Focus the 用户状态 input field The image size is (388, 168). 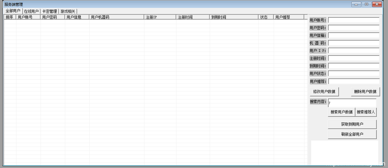[354, 73]
